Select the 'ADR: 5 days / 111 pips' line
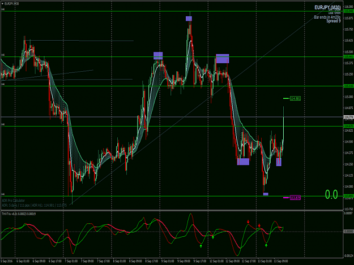 [x=35, y=205]
